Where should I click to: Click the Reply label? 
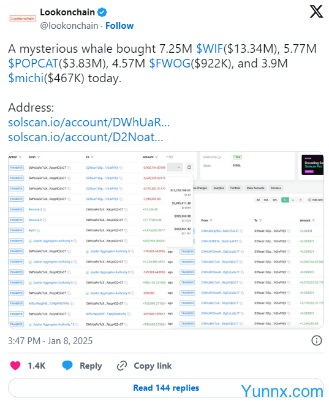tap(91, 366)
